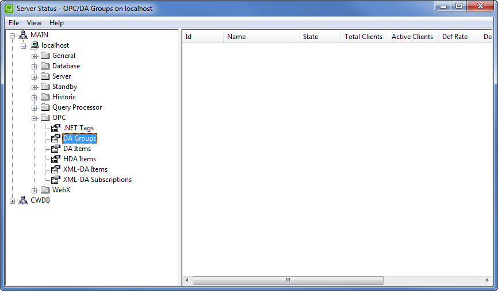Image resolution: width=498 pixels, height=291 pixels.
Task: Sort by Total Clients column header
Action: pyautogui.click(x=363, y=37)
